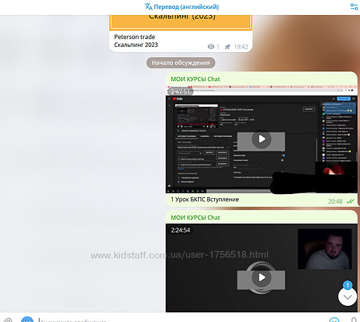Click the unread badge showing 1
The image size is (360, 322).
[x=347, y=286]
